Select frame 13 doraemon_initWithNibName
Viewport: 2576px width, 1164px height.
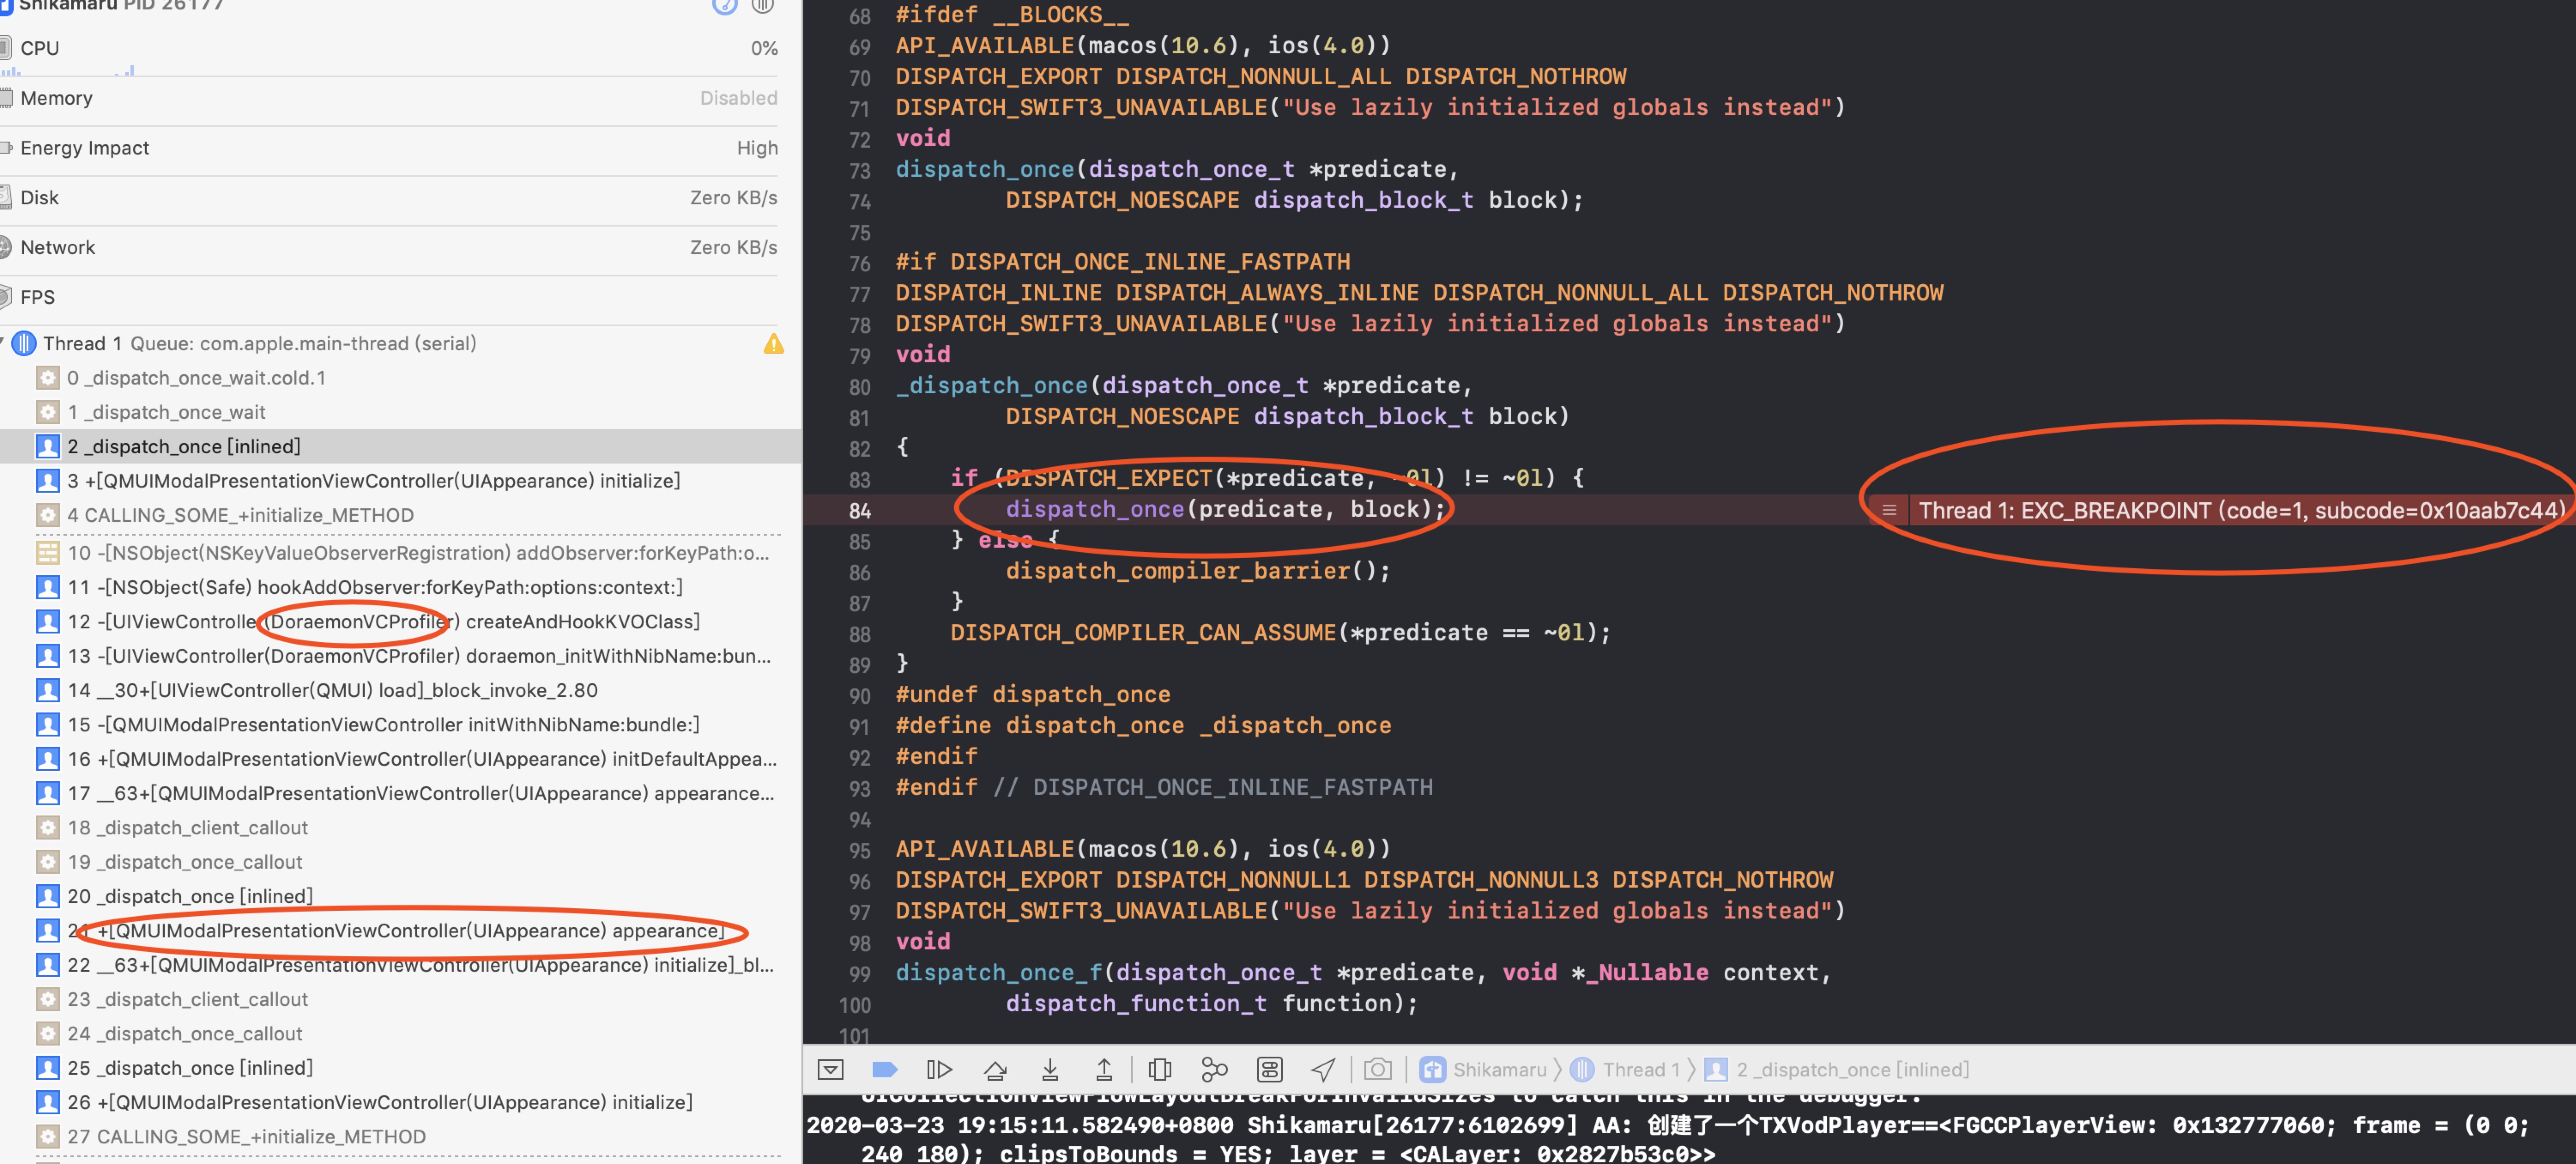[400, 656]
